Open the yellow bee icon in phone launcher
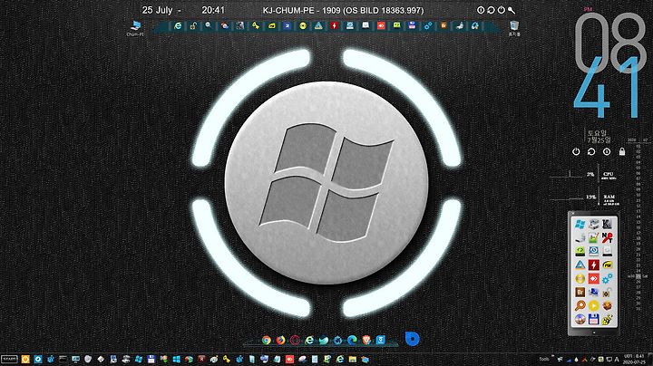The width and height of the screenshot is (653, 366). [x=607, y=320]
